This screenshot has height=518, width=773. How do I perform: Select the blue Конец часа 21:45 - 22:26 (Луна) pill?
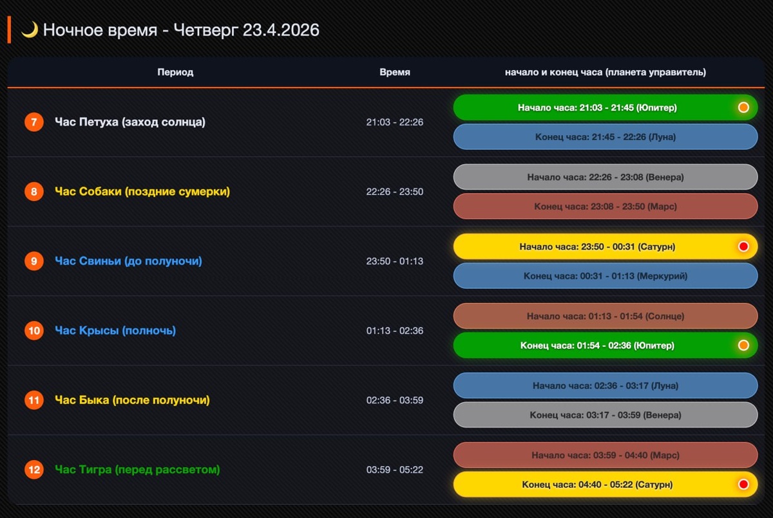[x=606, y=137]
